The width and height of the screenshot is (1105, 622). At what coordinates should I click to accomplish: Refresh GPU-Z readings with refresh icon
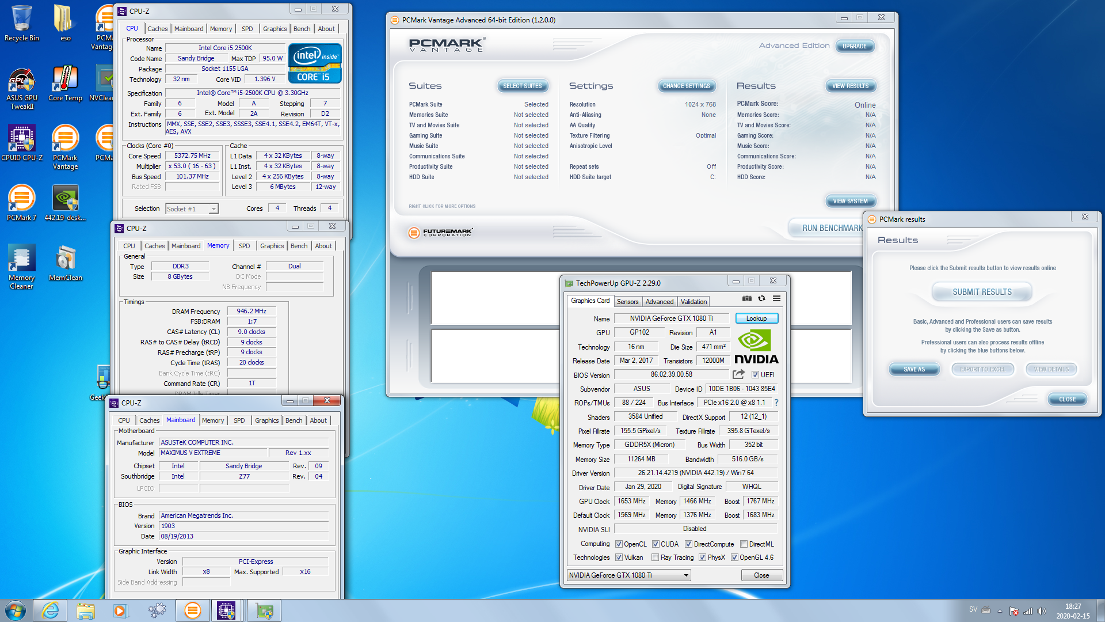point(761,298)
